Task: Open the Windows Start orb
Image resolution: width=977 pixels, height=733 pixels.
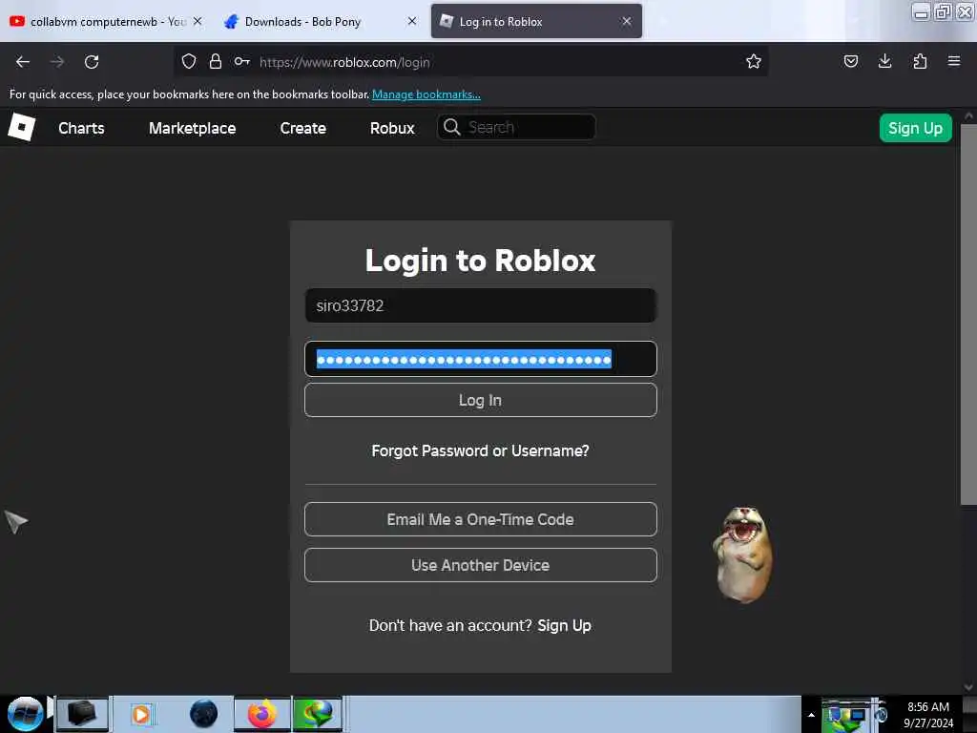Action: 25,714
